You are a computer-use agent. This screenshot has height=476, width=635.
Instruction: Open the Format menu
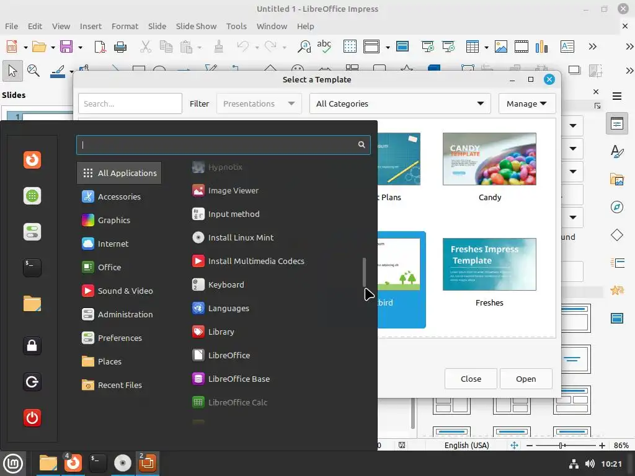[x=125, y=26]
